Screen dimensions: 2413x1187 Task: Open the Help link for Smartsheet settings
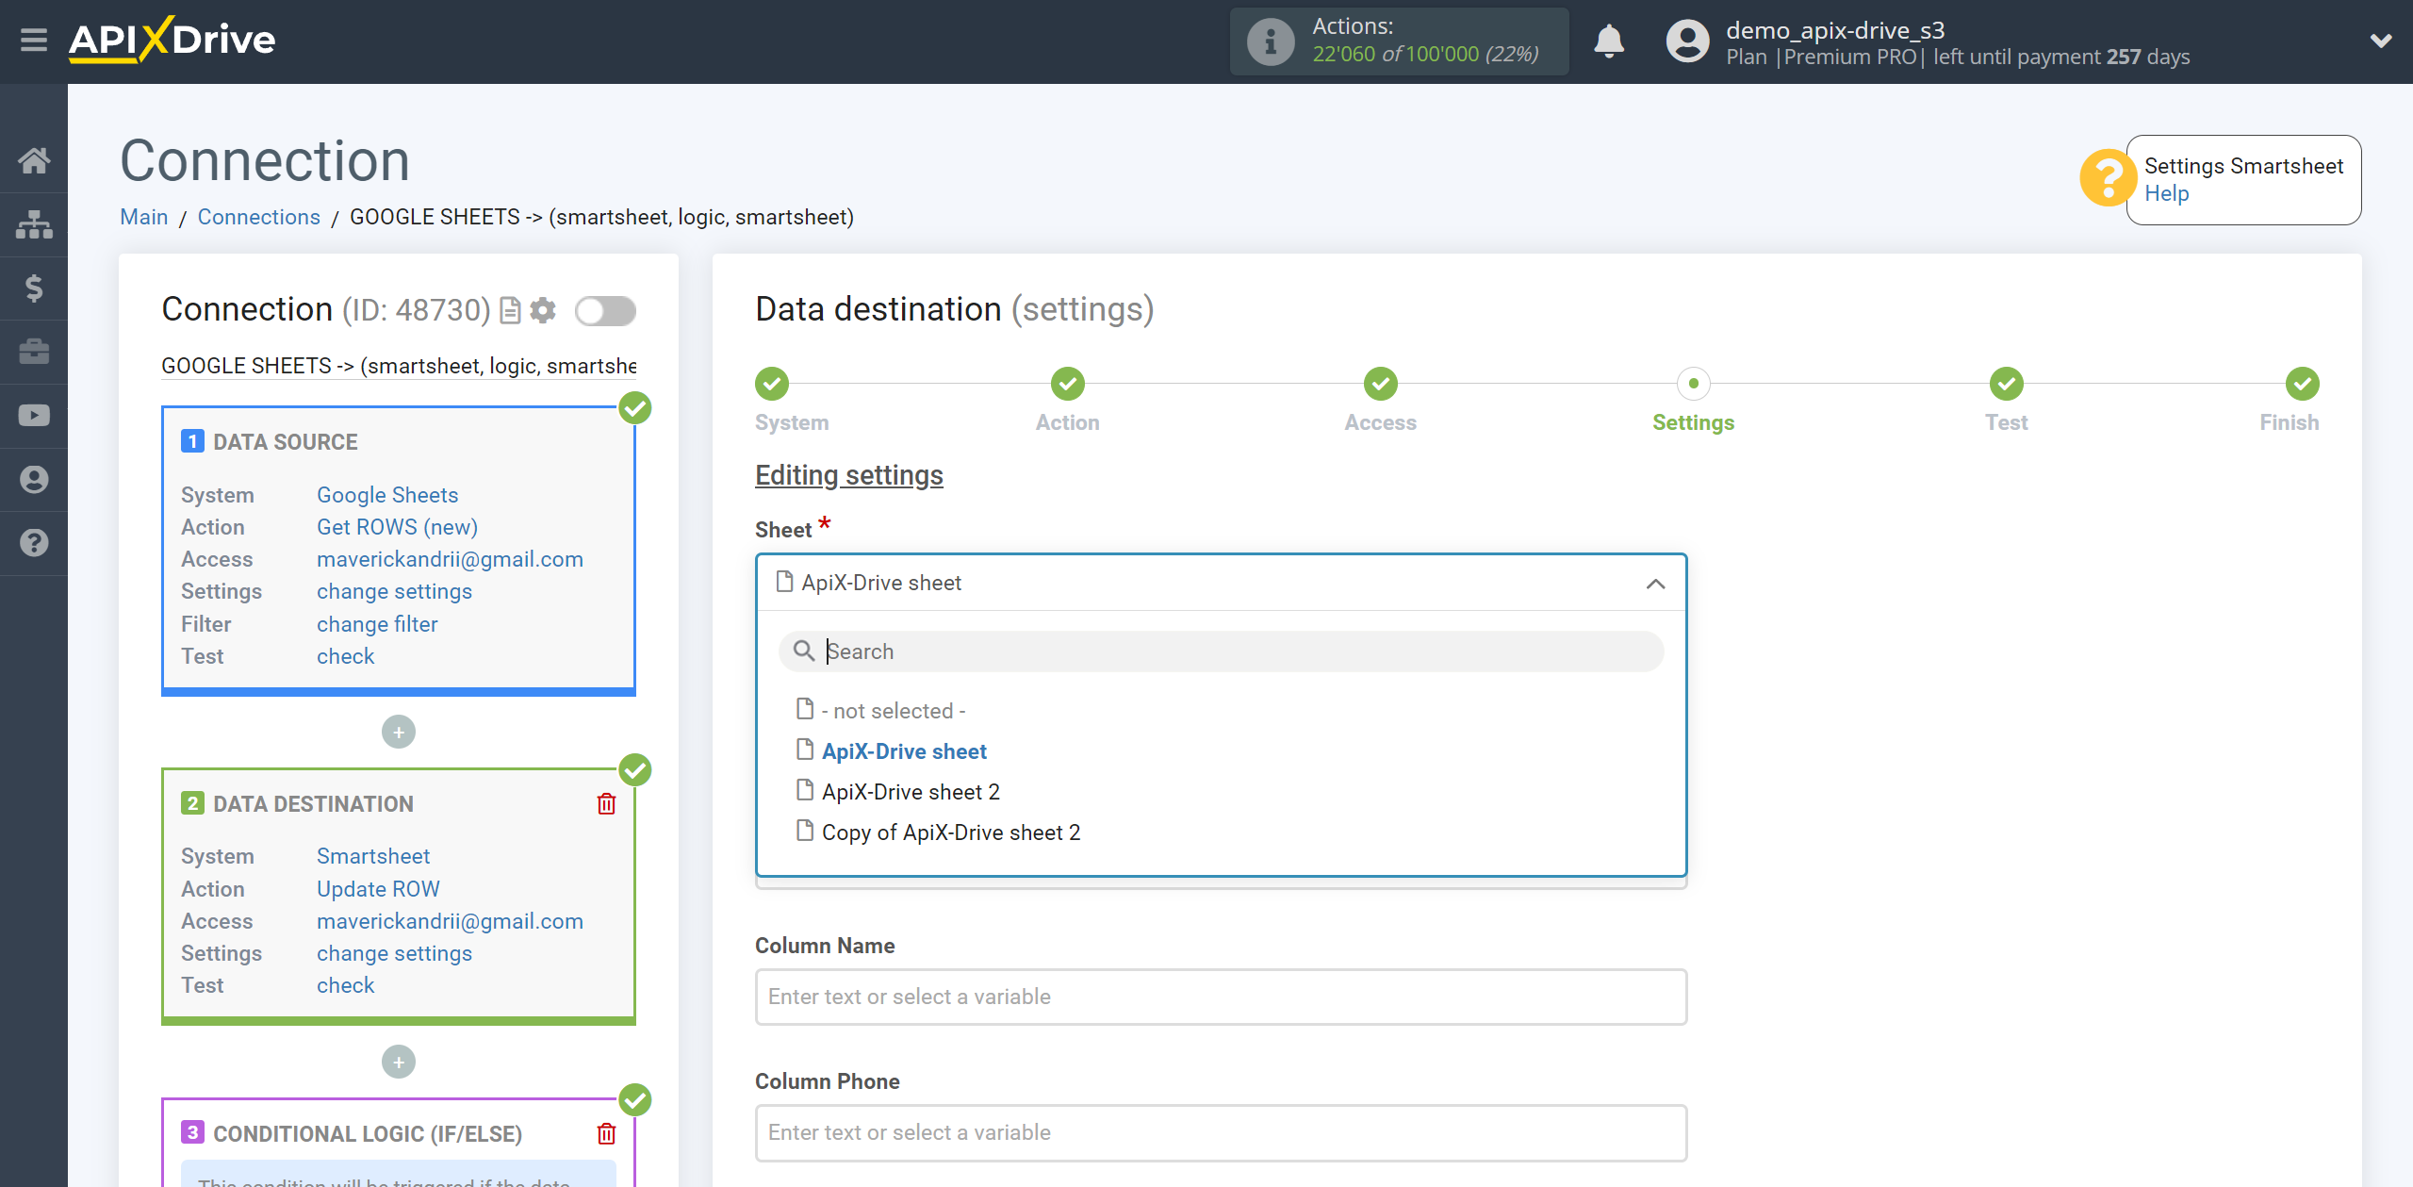(x=2166, y=193)
